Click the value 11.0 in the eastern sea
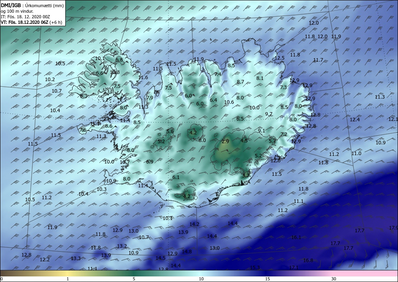This screenshot has height=282, width=398. (356, 154)
